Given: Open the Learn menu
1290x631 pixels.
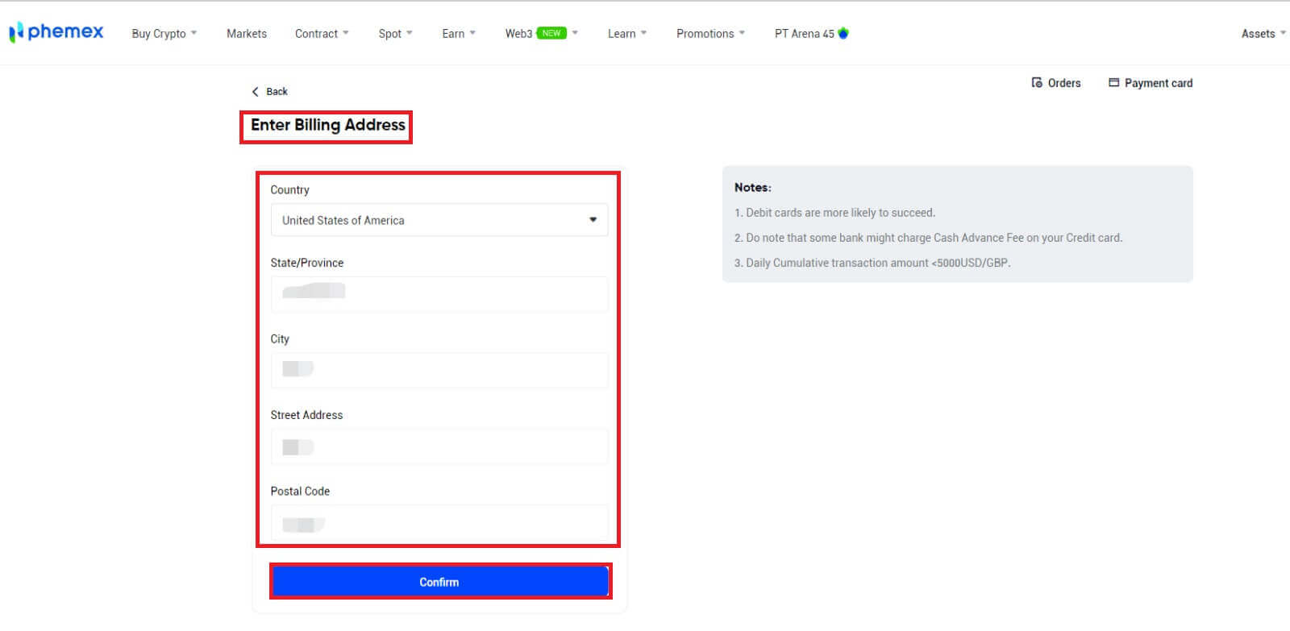Looking at the screenshot, I should tap(626, 34).
